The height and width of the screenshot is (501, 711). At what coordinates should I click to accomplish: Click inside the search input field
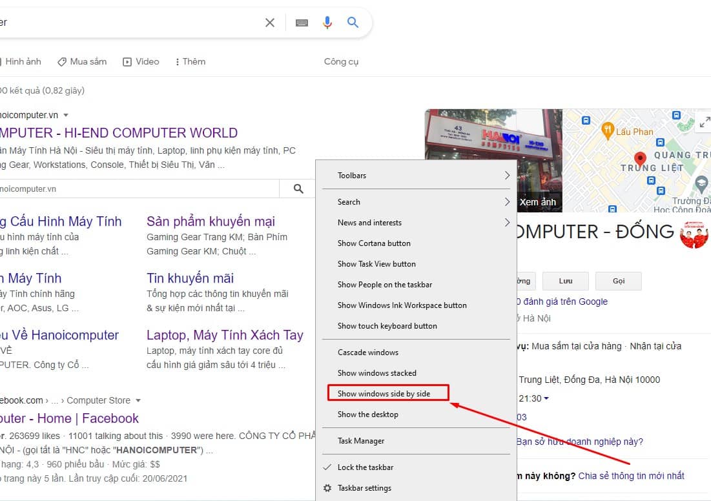point(129,21)
